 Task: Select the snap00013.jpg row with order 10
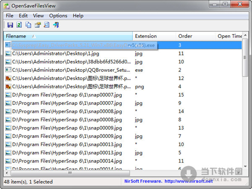123,144
